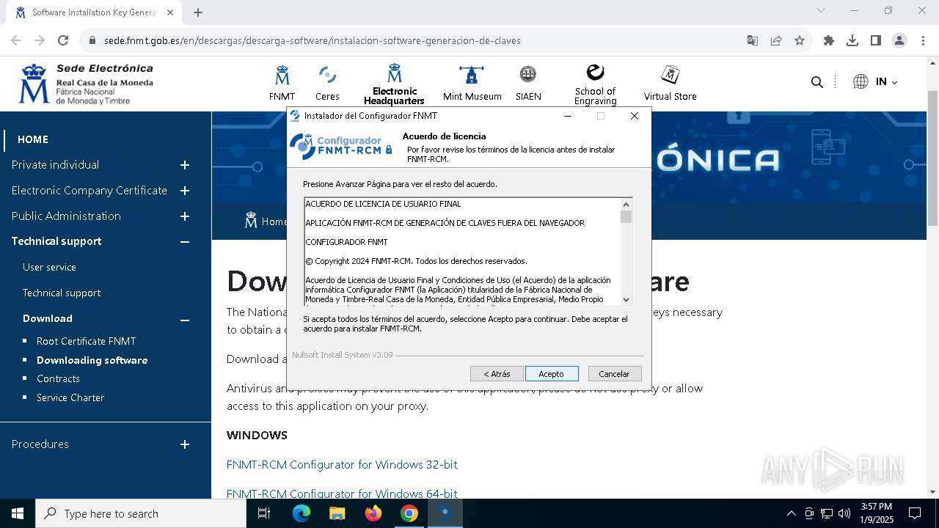The image size is (939, 528).
Task: Click the share page icon in address bar
Action: pyautogui.click(x=776, y=40)
